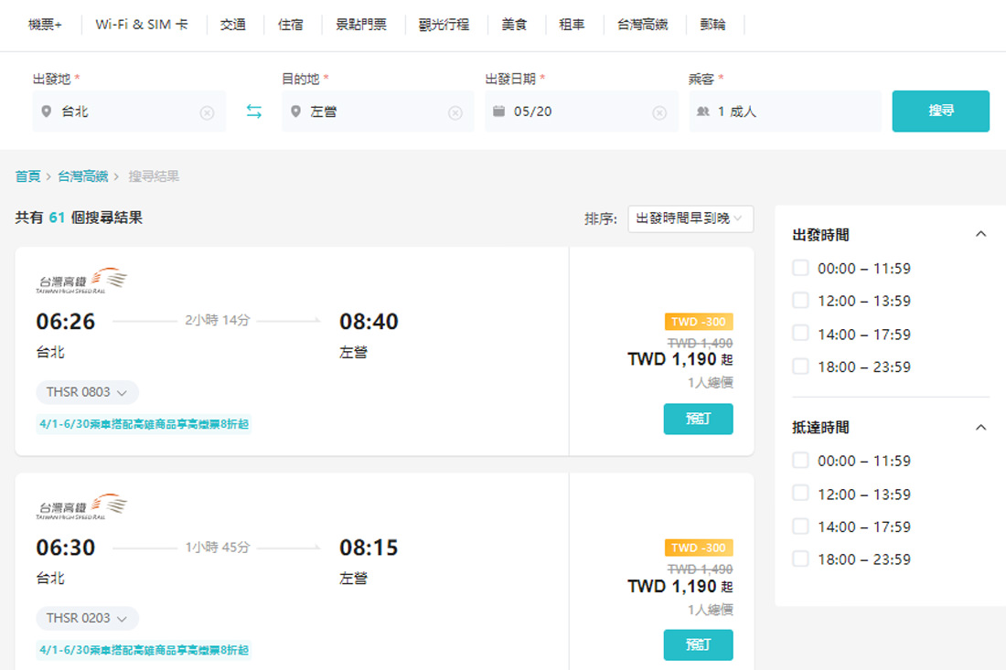The width and height of the screenshot is (1006, 670).
Task: Click the swap origin and destination arrows icon
Action: (253, 112)
